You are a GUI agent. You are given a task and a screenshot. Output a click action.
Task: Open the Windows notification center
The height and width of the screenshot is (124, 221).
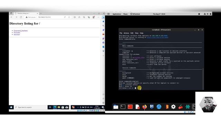[103, 107]
